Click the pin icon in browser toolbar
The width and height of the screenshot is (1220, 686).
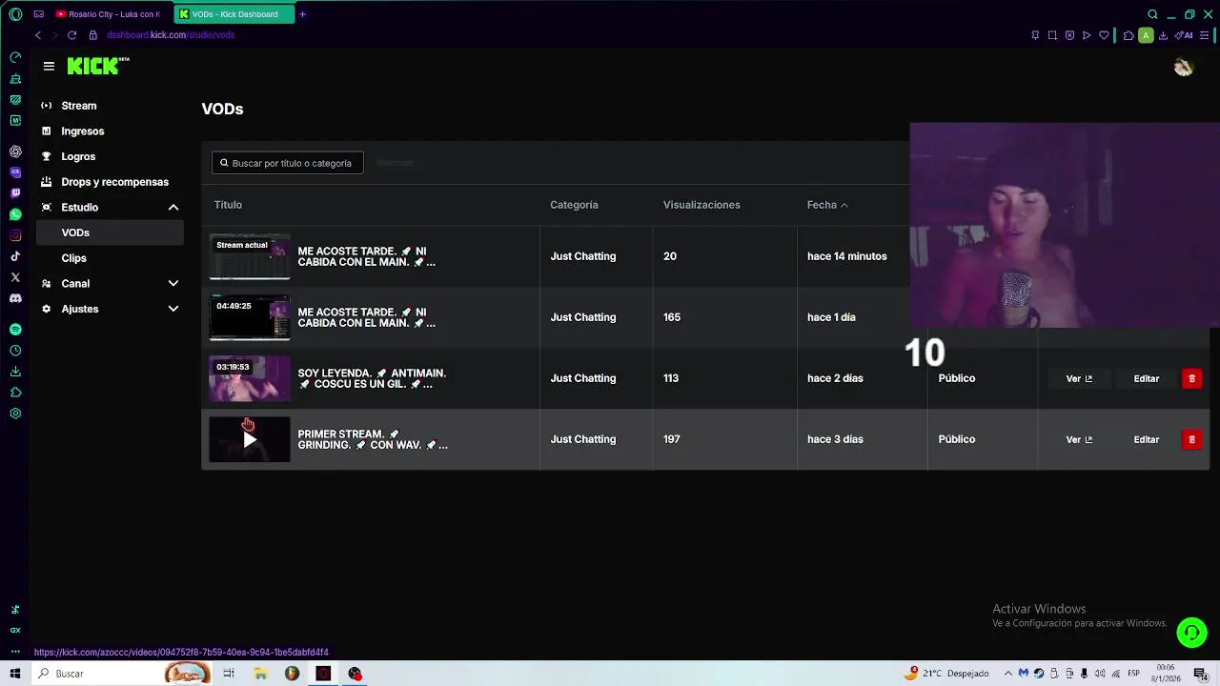click(1035, 35)
